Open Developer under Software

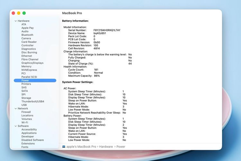tap(28, 137)
